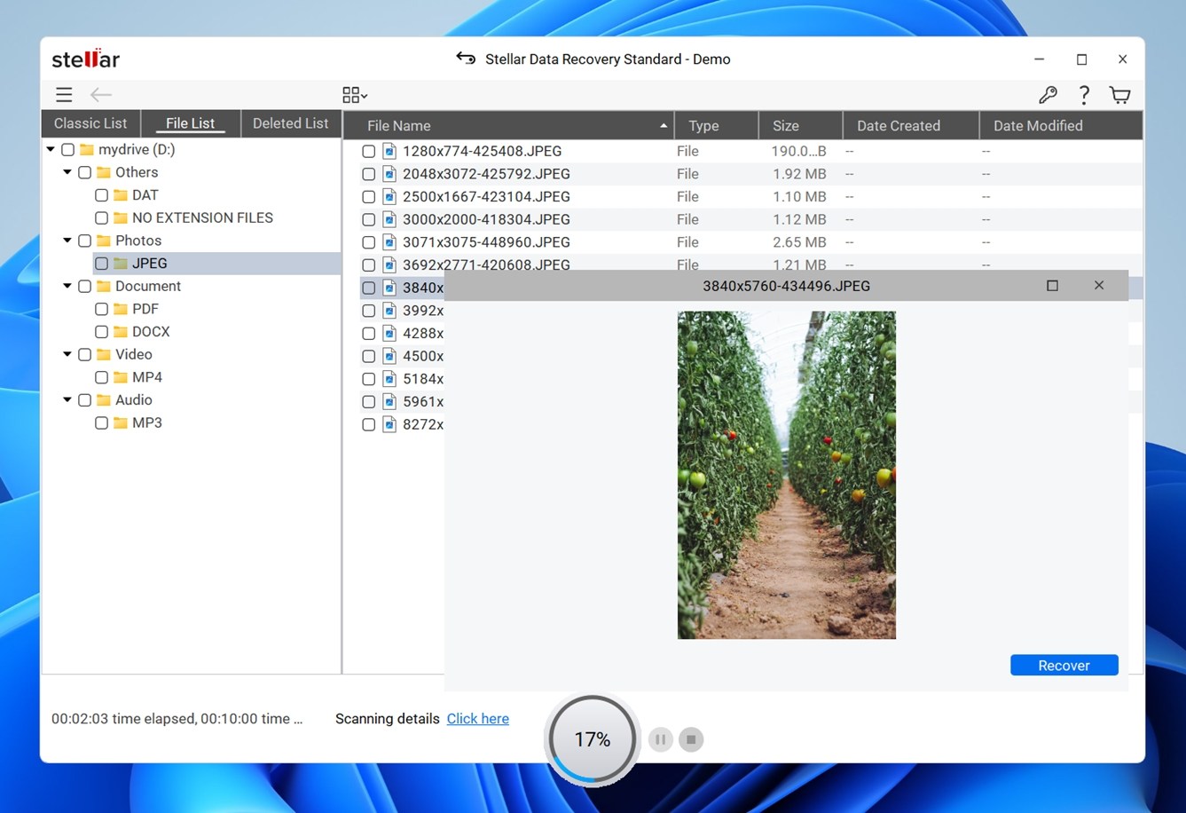Screen dimensions: 1186x813
Task: Collapse the Photos folder tree
Action: coord(67,240)
